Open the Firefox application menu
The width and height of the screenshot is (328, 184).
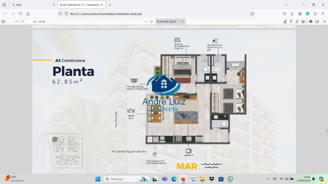coord(323,14)
